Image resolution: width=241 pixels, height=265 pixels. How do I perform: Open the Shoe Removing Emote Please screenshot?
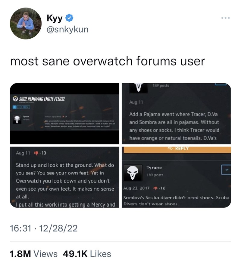(x=64, y=114)
